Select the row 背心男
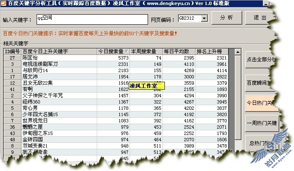The image size is (294, 171). pyautogui.click(x=116, y=108)
